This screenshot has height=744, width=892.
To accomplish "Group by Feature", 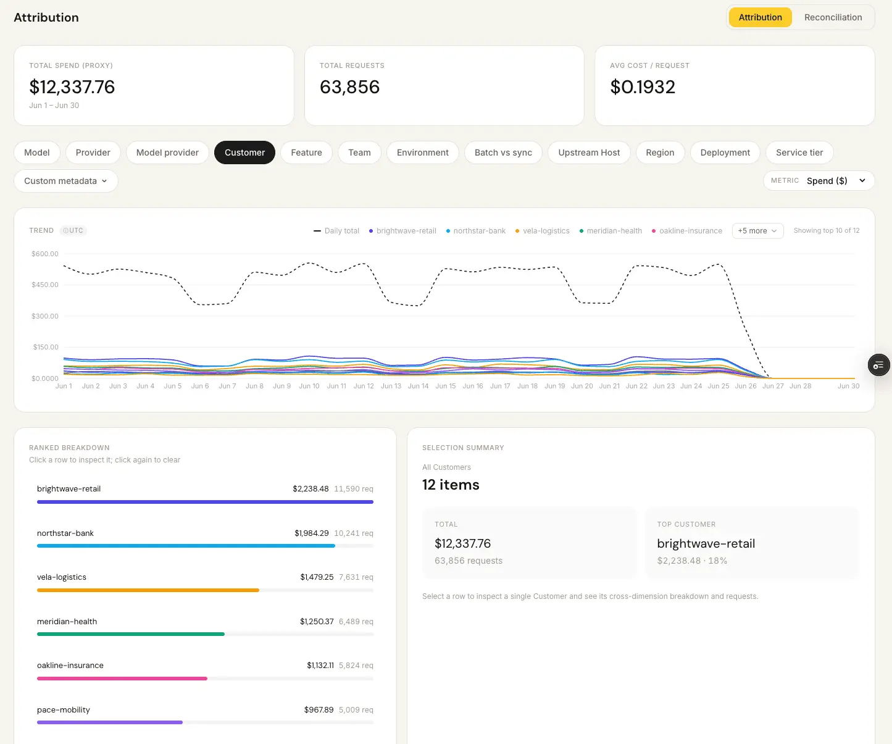I will (307, 153).
